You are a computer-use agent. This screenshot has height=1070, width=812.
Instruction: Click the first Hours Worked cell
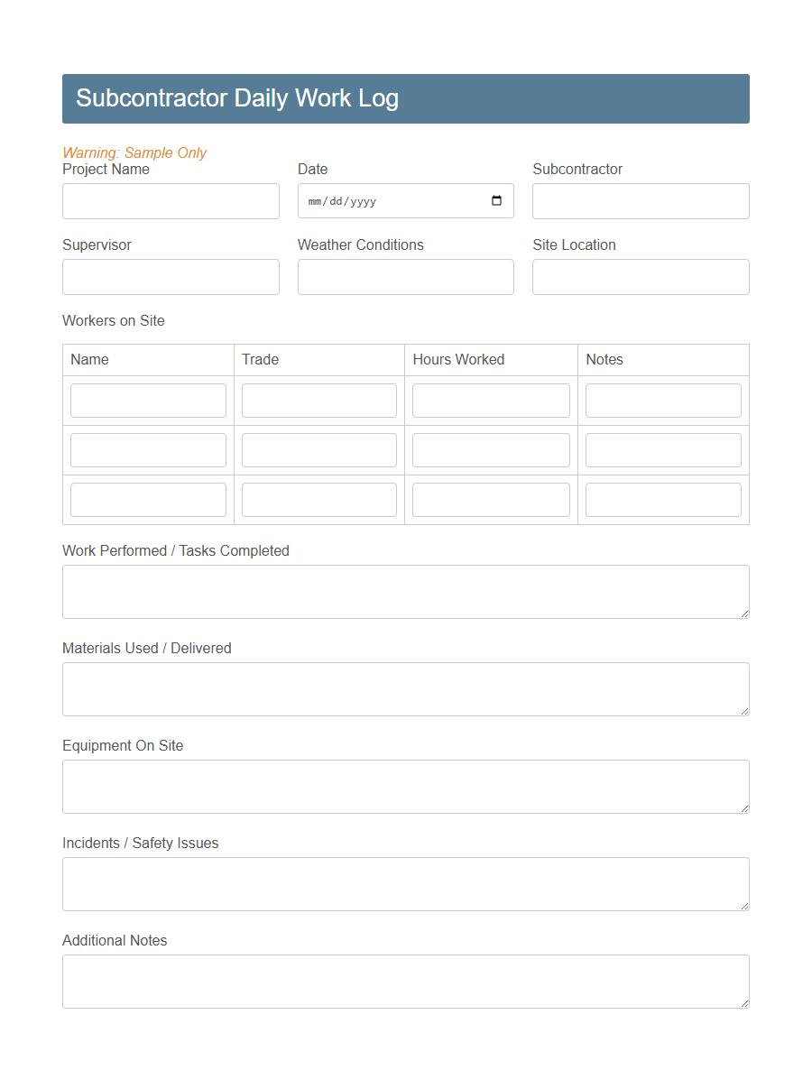491,400
